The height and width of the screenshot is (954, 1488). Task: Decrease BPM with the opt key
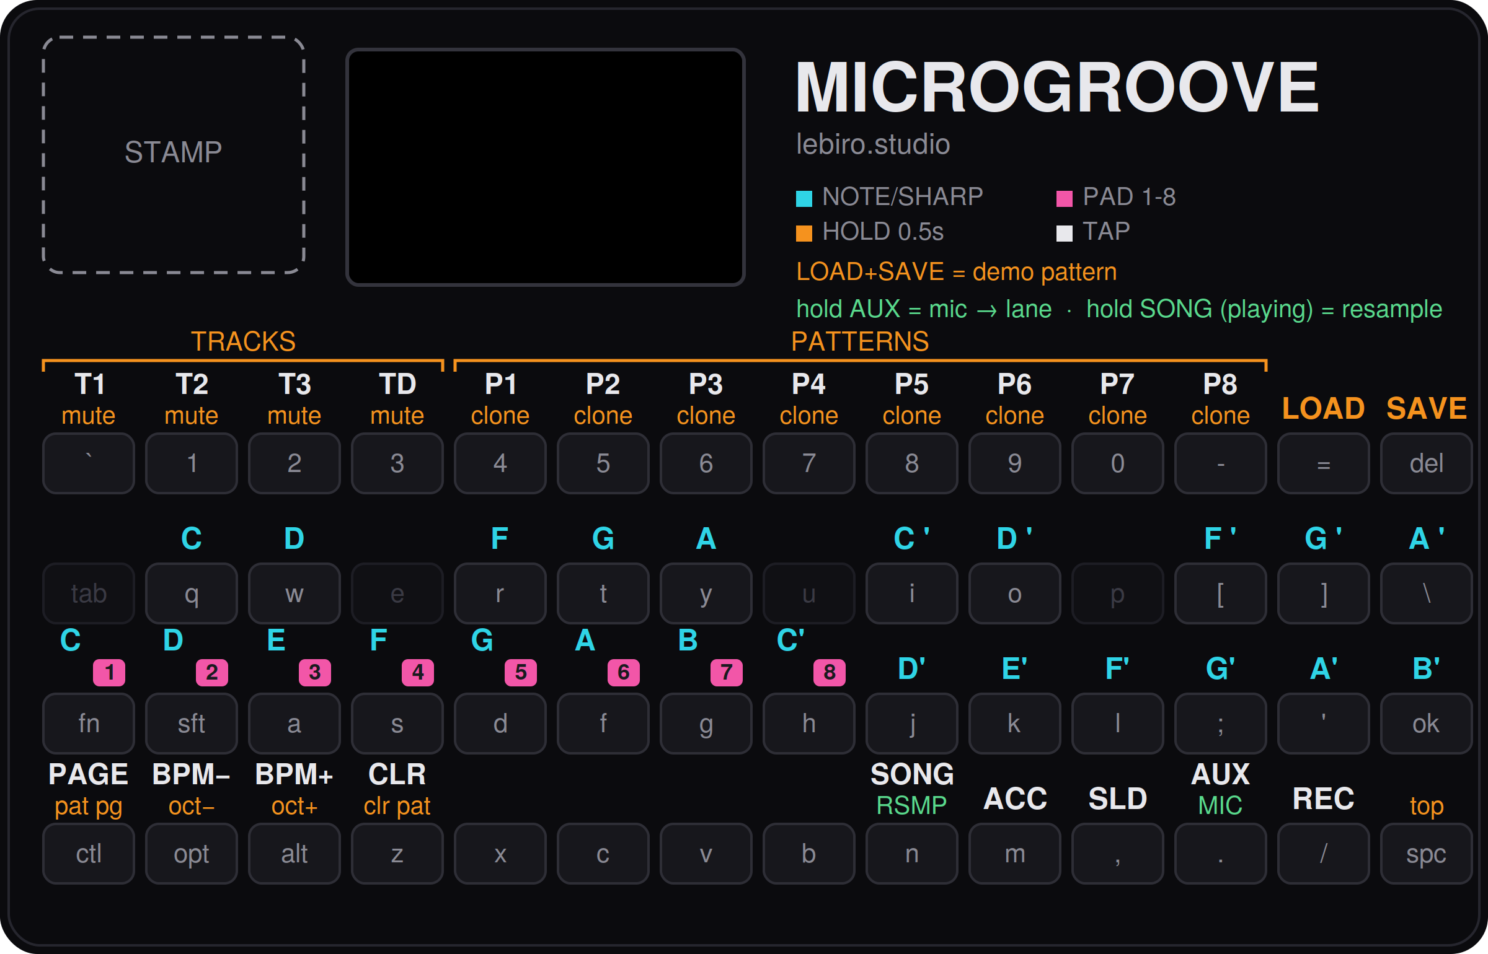pos(192,854)
